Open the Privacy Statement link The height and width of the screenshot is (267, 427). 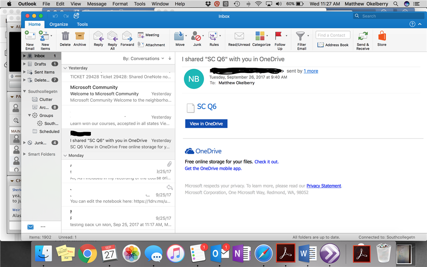coord(324,186)
